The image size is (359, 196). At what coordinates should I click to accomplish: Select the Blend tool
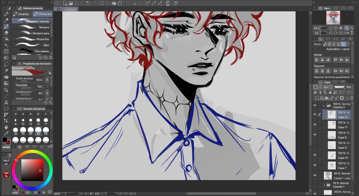tap(6, 58)
